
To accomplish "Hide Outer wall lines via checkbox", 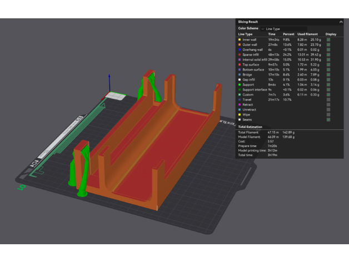I will click(x=328, y=45).
